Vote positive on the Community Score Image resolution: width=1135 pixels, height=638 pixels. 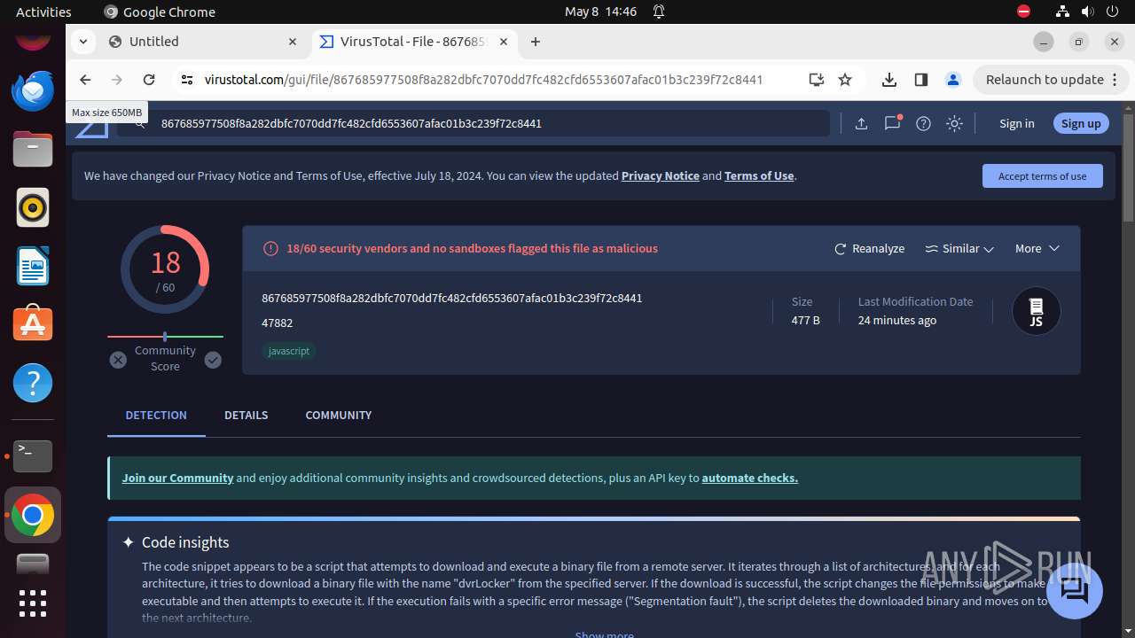pyautogui.click(x=213, y=360)
